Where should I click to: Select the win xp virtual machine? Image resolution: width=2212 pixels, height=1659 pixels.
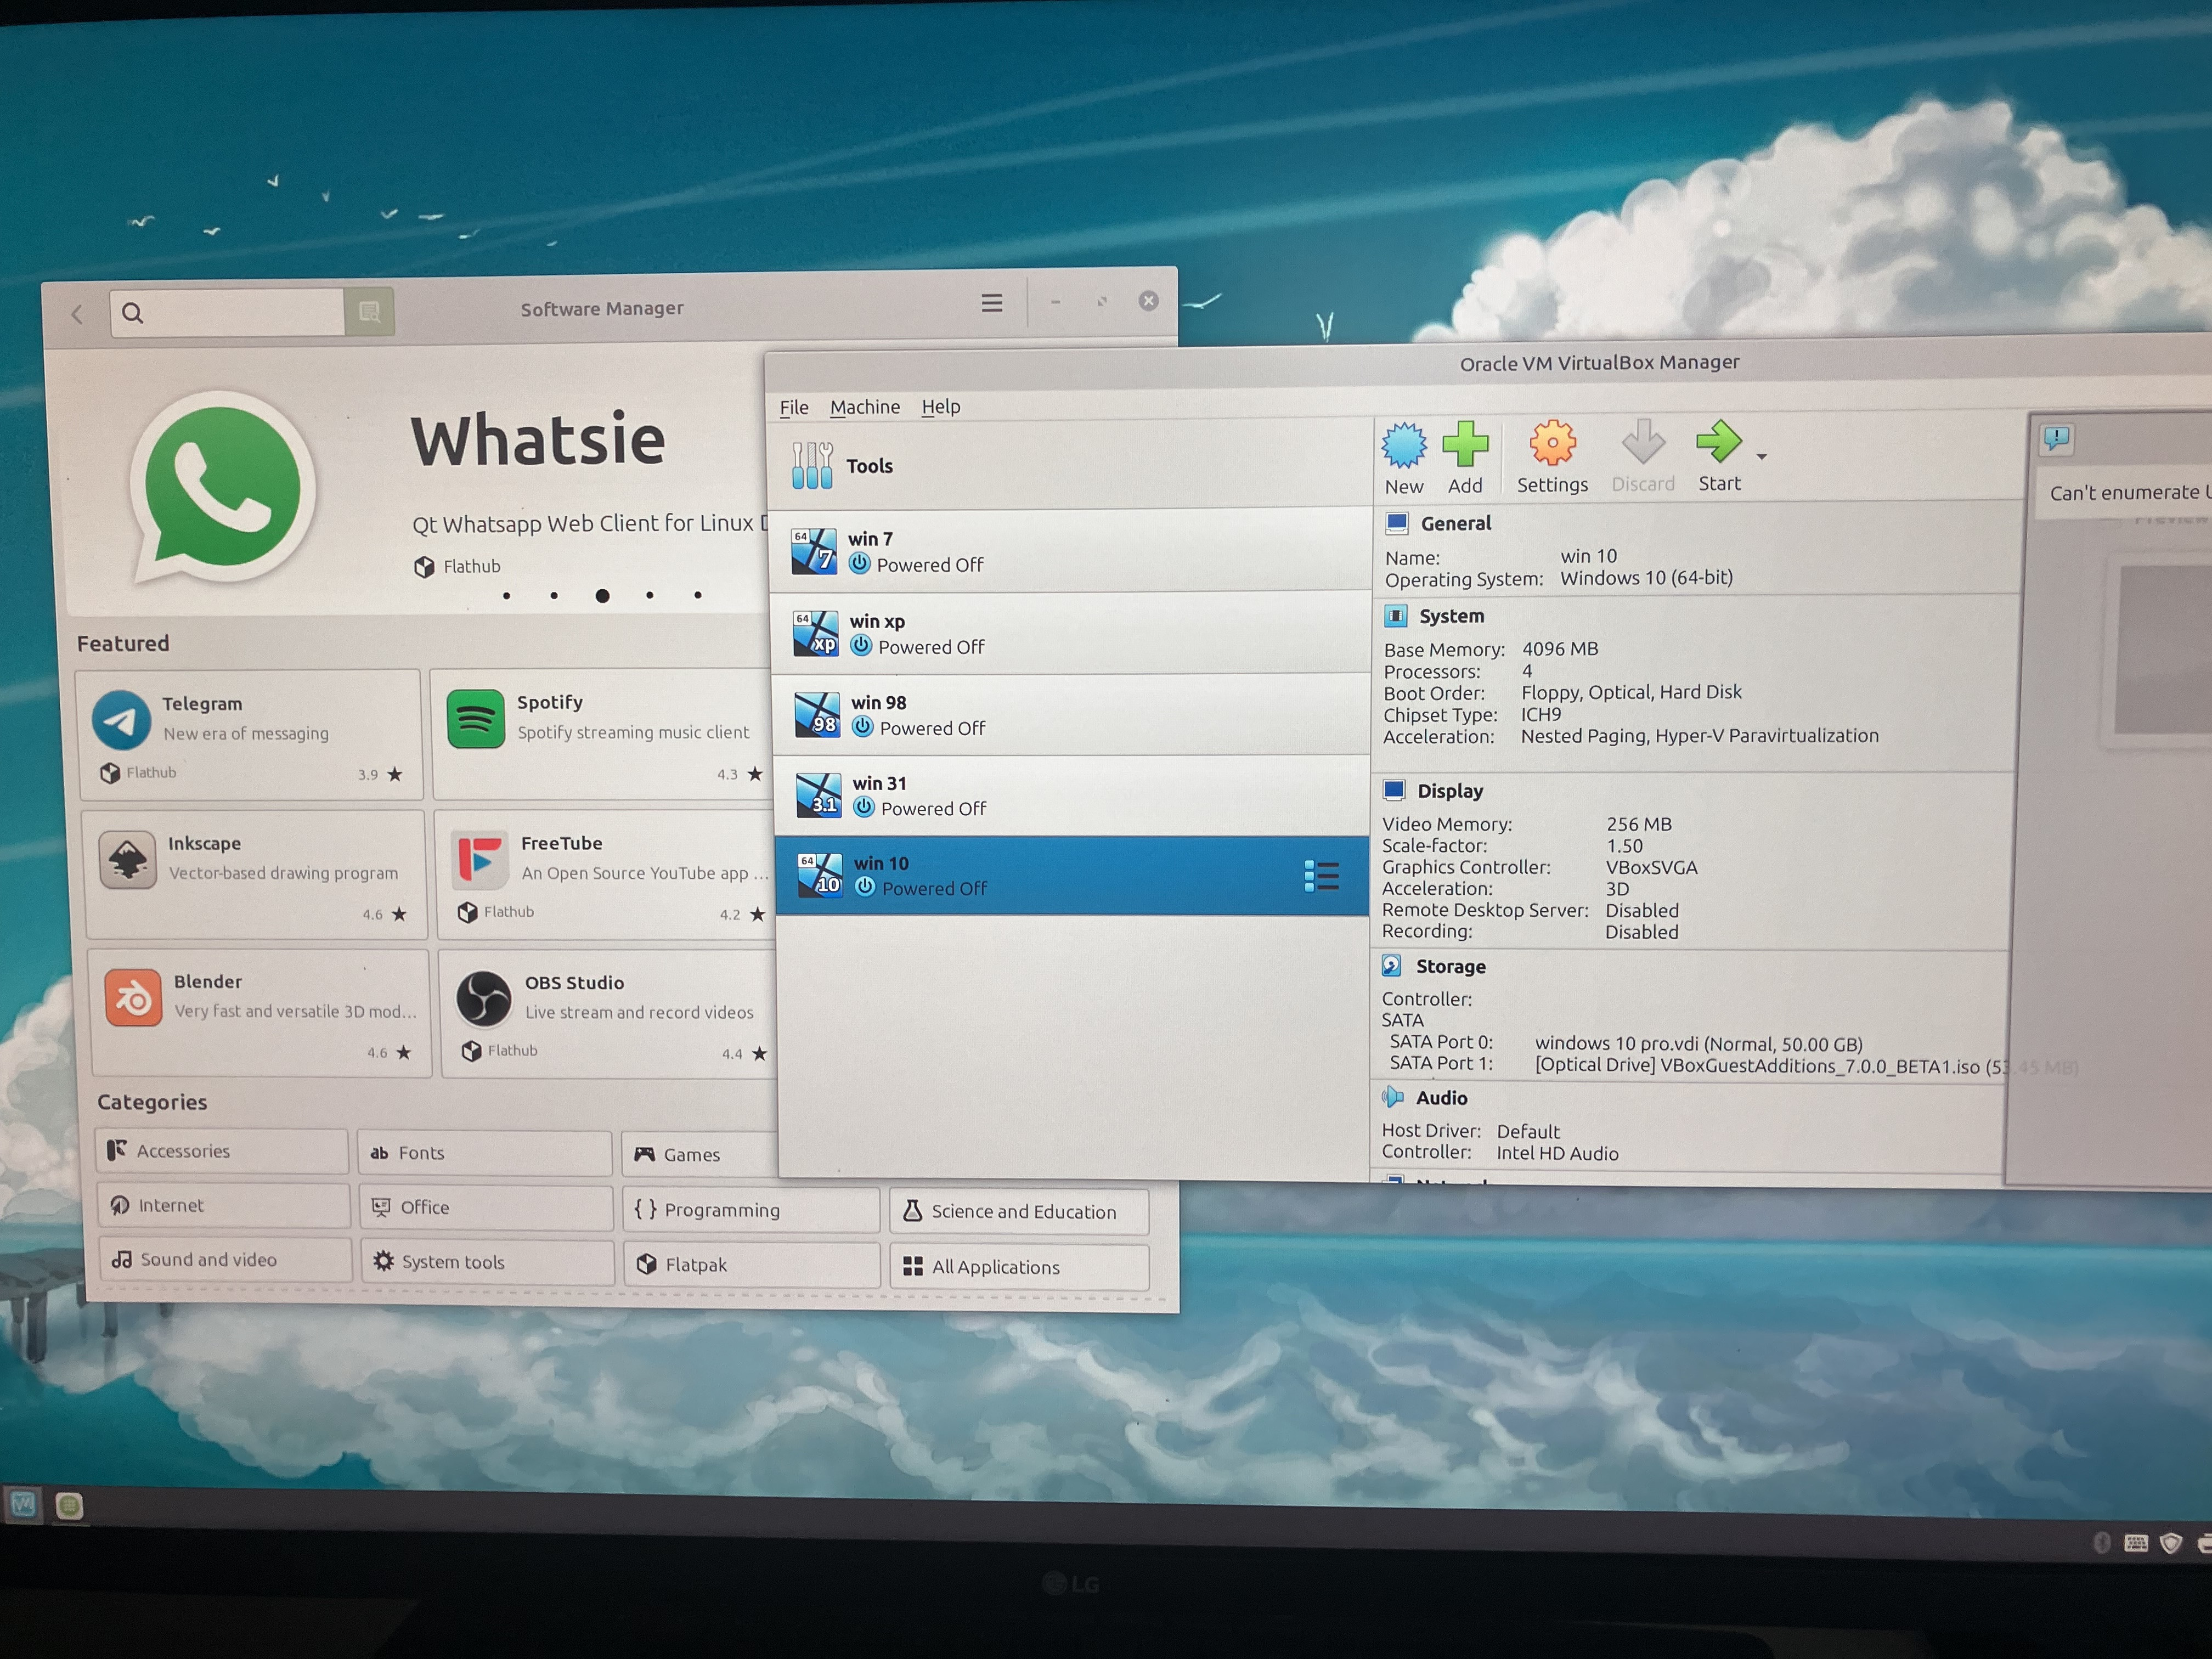point(1071,633)
